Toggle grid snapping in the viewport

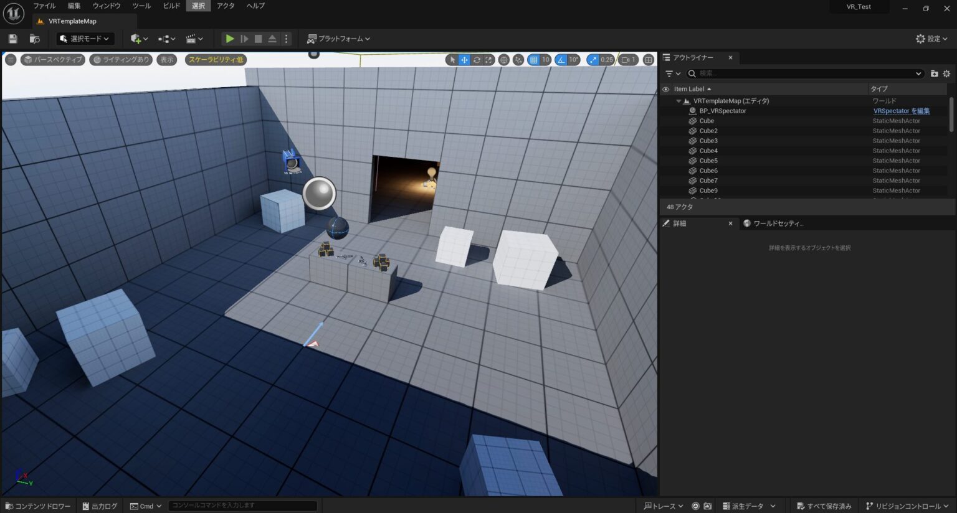tap(533, 60)
